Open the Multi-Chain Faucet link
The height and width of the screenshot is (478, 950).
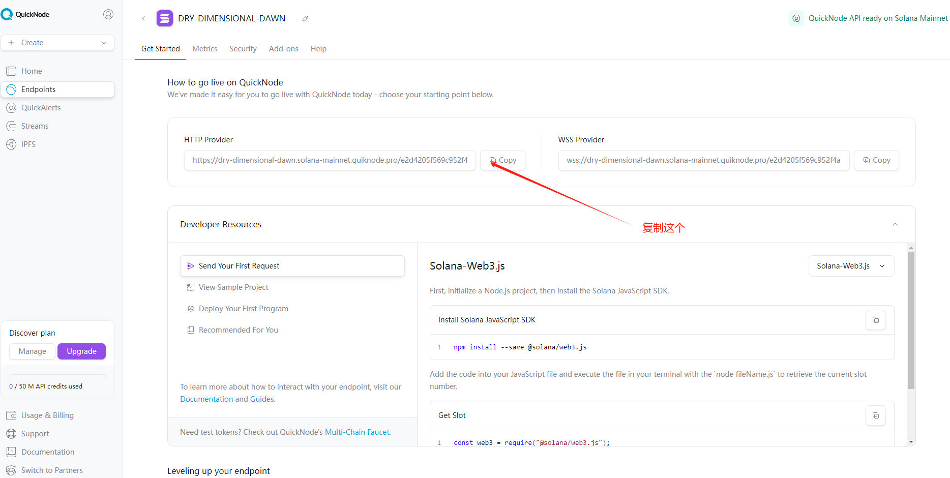358,432
